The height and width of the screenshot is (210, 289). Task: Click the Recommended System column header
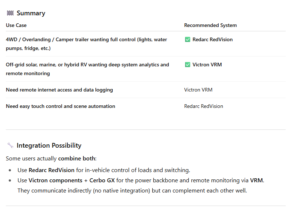[x=210, y=25]
